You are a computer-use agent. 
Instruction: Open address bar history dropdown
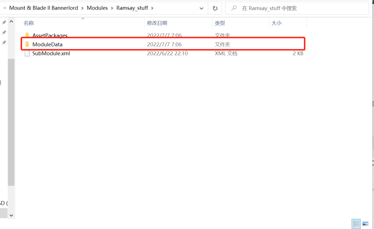click(201, 8)
